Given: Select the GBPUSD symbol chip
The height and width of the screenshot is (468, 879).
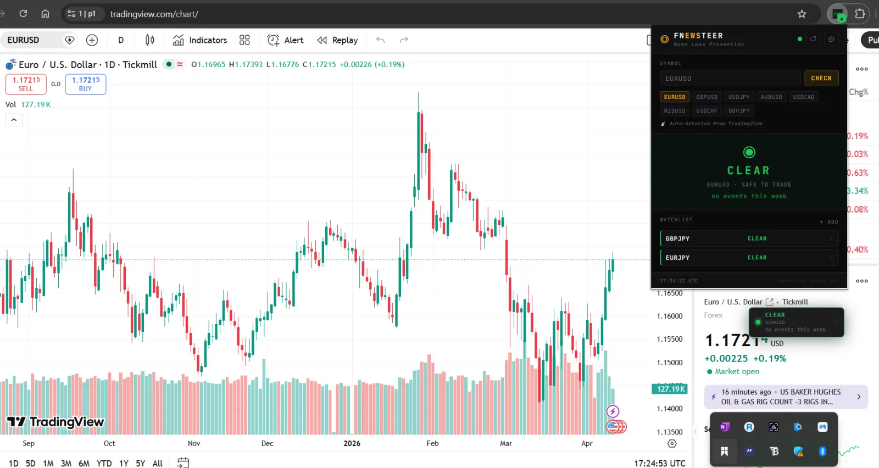Looking at the screenshot, I should [x=706, y=97].
